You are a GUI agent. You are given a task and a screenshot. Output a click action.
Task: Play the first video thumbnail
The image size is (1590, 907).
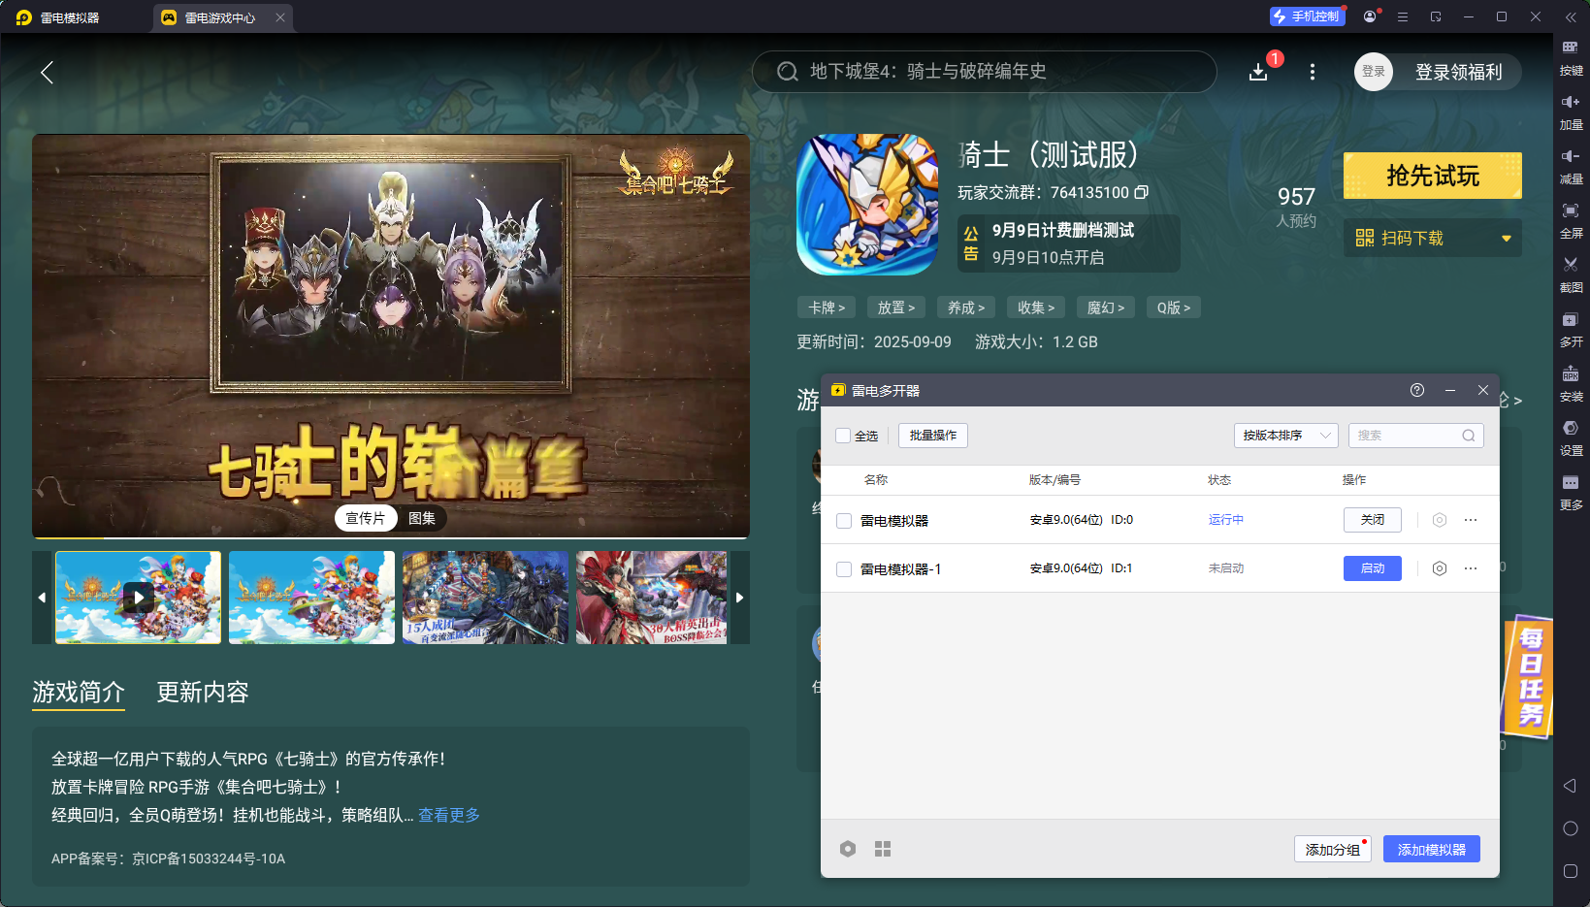tap(138, 598)
